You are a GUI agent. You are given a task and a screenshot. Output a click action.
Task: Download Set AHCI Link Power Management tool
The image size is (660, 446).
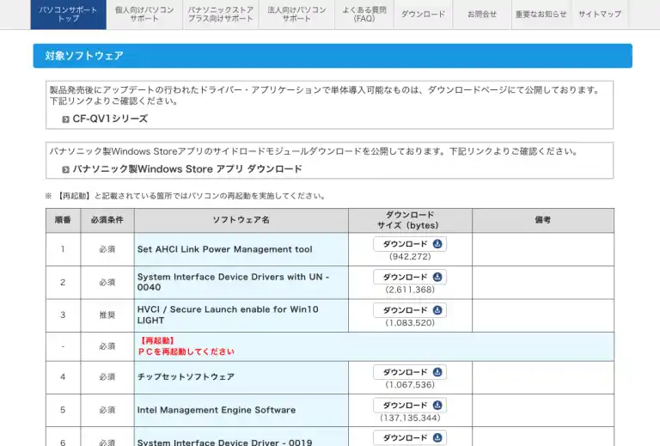coord(410,244)
